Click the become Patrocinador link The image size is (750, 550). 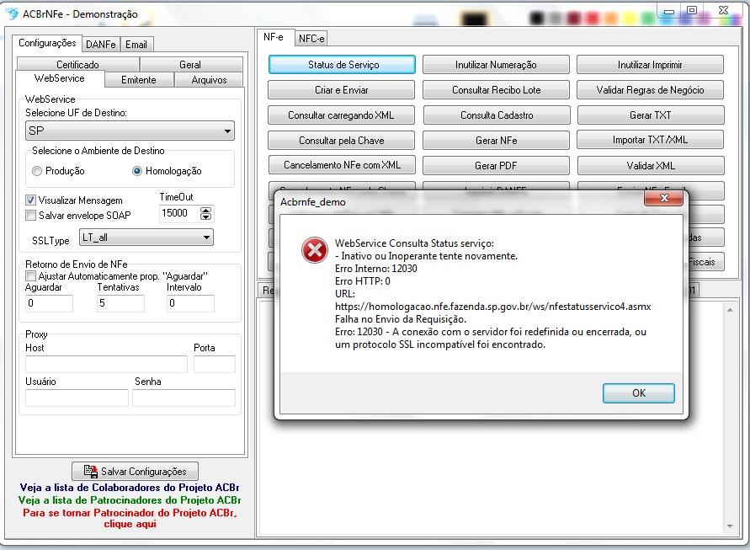click(x=130, y=518)
